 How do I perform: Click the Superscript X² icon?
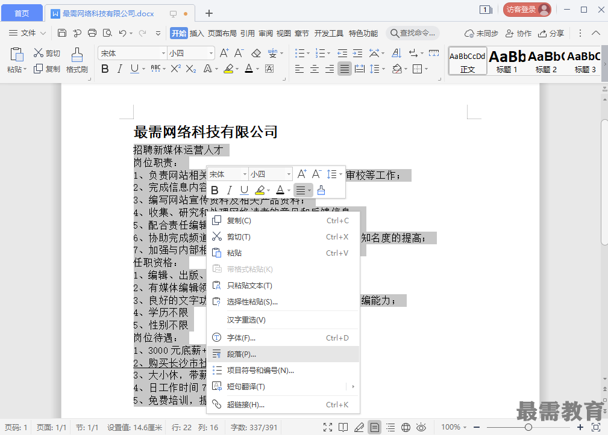(x=176, y=69)
